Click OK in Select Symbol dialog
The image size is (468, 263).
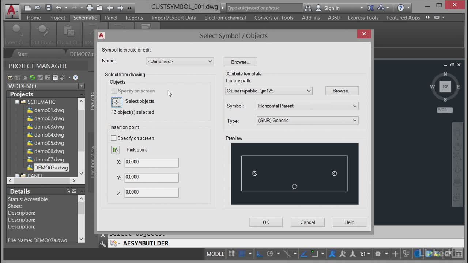click(266, 222)
